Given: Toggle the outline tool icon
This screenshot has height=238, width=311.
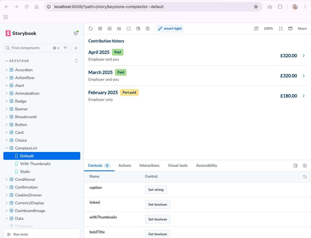Looking at the screenshot, I should coord(129,28).
